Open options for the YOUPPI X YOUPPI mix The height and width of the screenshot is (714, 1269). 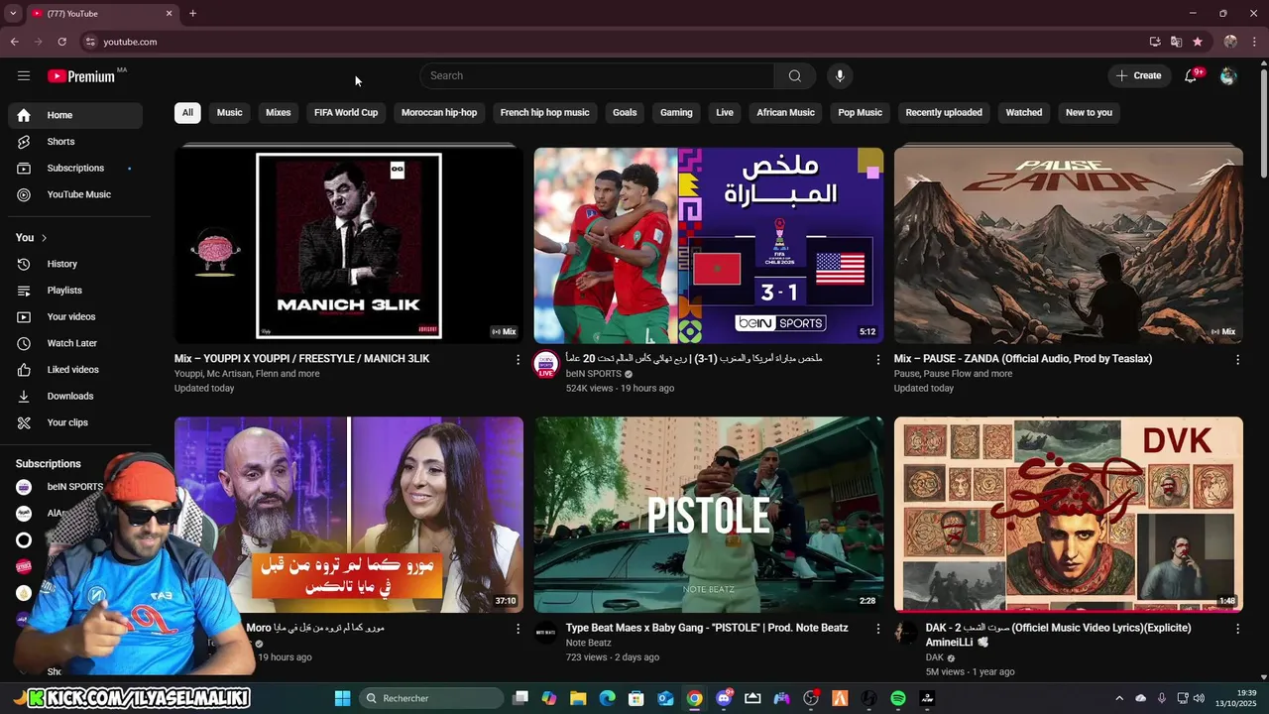click(x=518, y=360)
